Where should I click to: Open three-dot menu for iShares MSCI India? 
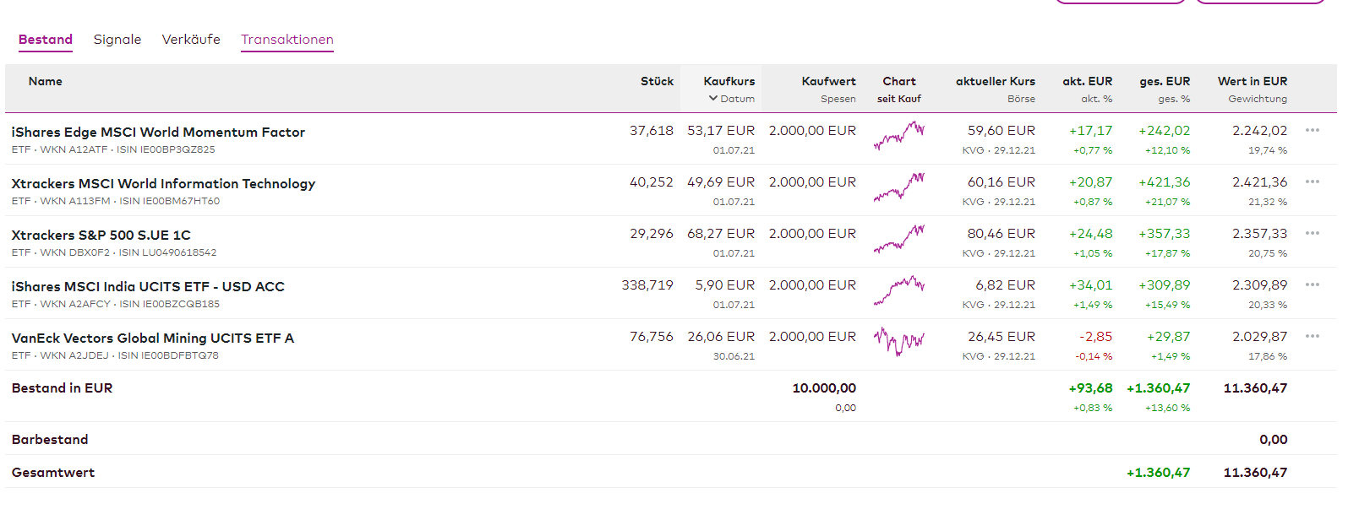(x=1312, y=285)
